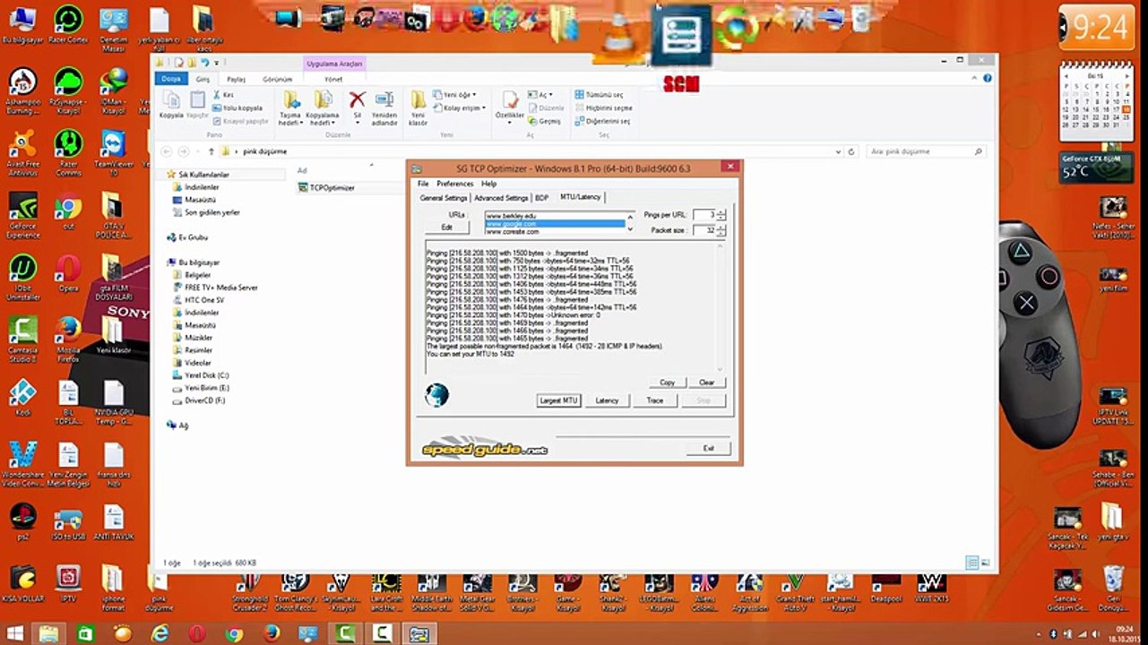Viewport: 1148px width, 645px height.
Task: Open the Help menu in TCP Optimizer
Action: tap(488, 184)
